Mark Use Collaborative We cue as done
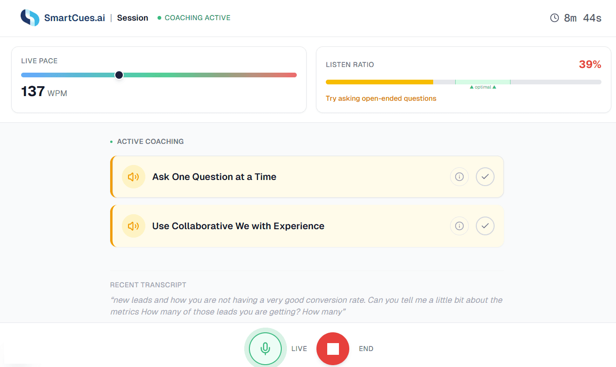Image resolution: width=616 pixels, height=367 pixels. (x=485, y=226)
